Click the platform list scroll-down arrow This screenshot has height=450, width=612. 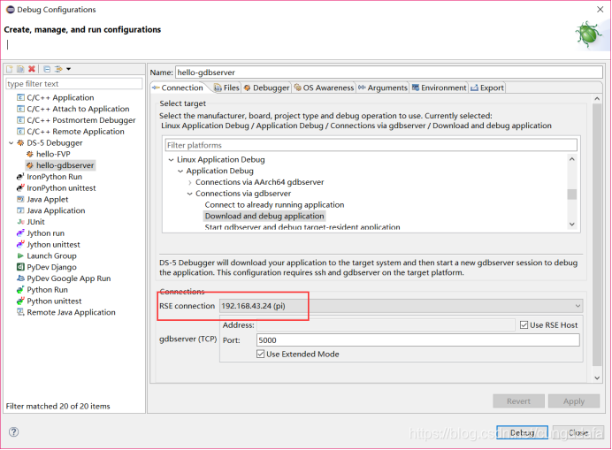pos(572,224)
